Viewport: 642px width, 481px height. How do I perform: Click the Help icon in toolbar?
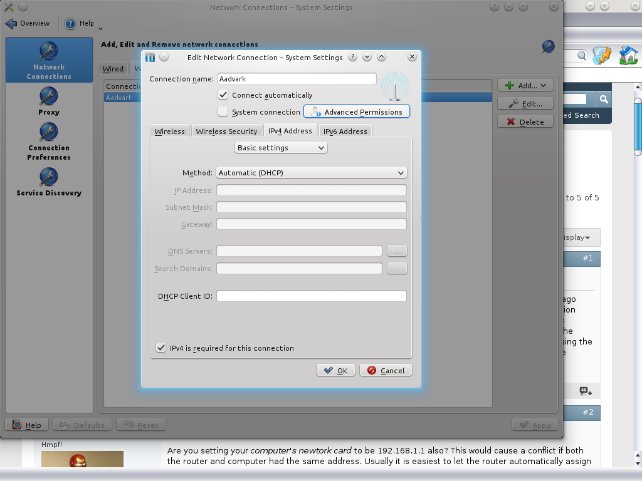click(x=71, y=24)
